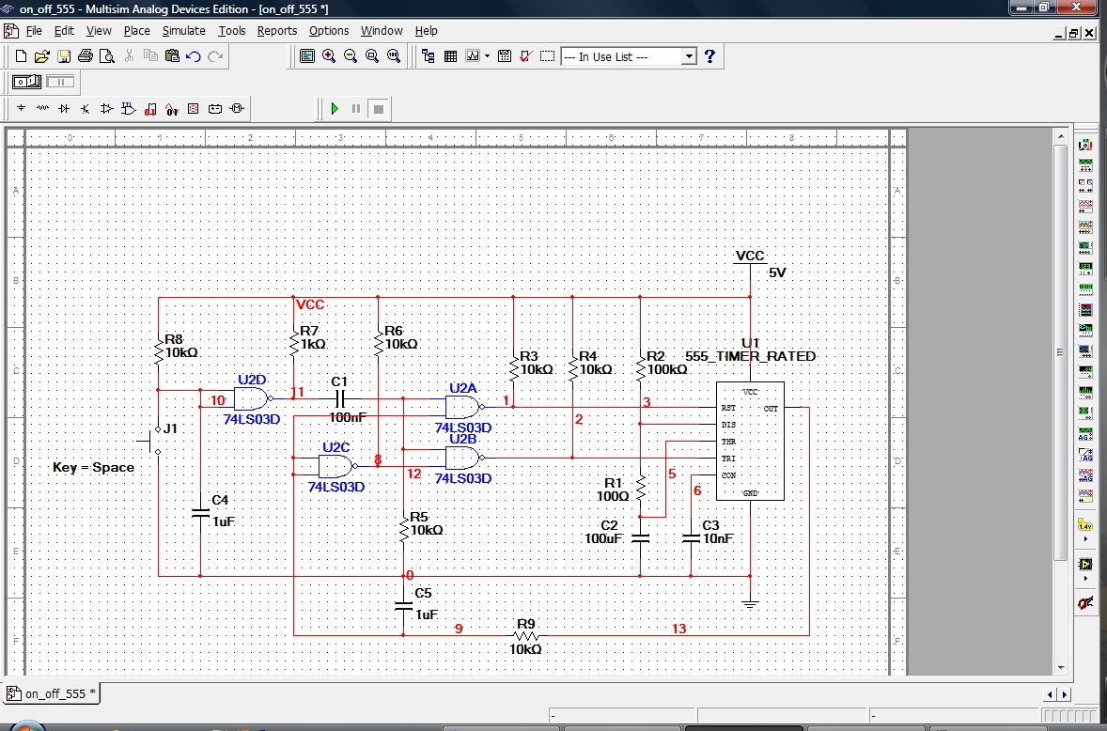
Task: Place a diode from the component toolbar
Action: point(64,109)
